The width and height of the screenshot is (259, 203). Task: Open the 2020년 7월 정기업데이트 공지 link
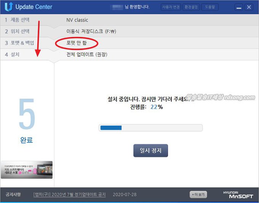coord(69,195)
